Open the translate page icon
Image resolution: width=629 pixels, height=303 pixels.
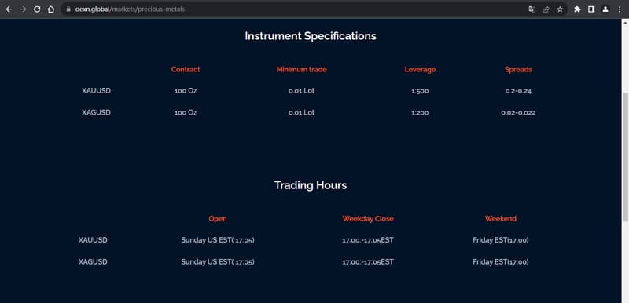click(x=532, y=9)
